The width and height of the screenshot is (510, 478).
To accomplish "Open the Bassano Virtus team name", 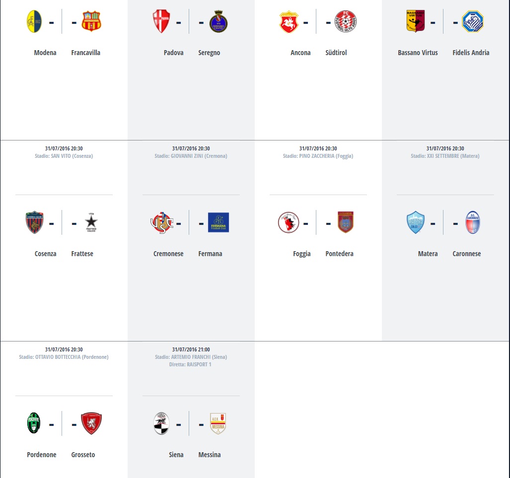I will coord(418,53).
